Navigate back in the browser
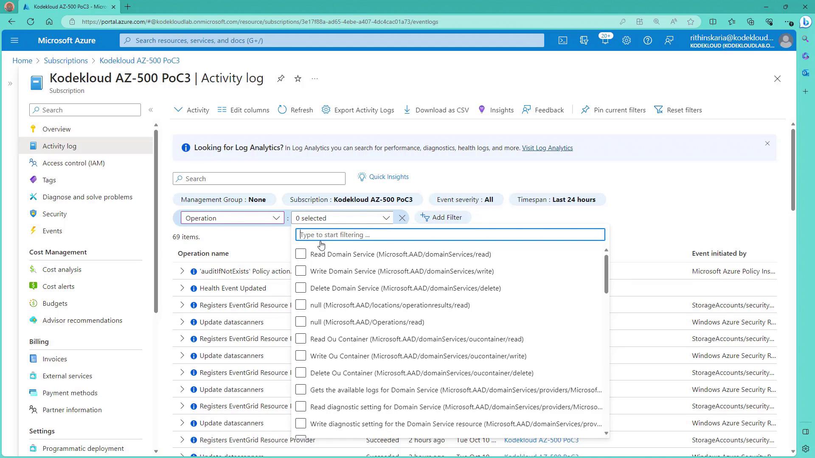 pyautogui.click(x=12, y=22)
